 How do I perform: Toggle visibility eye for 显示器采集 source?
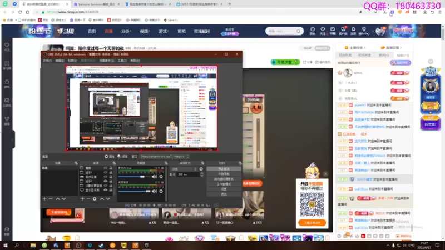105,190
